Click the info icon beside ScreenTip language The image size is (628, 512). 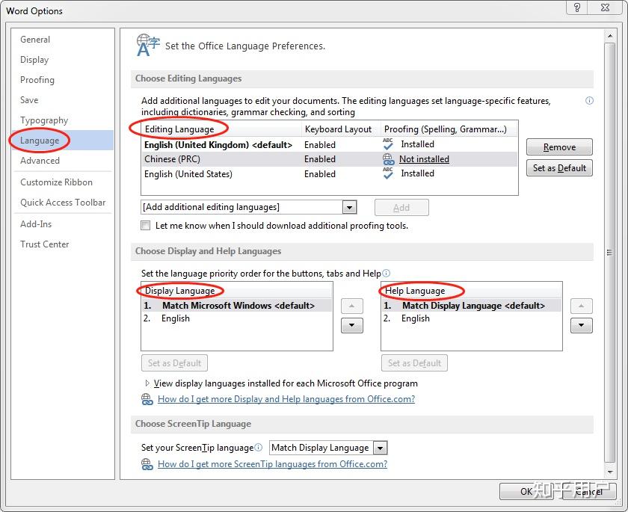(x=259, y=448)
